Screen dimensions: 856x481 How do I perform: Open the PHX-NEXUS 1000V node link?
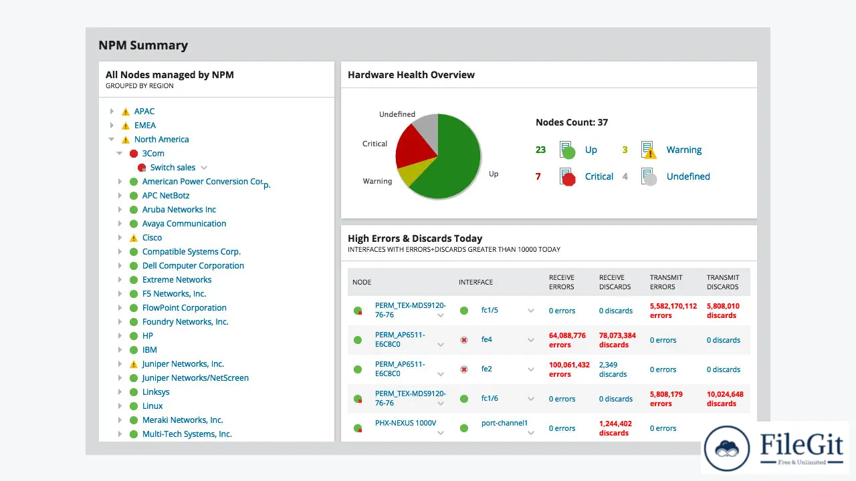[405, 423]
